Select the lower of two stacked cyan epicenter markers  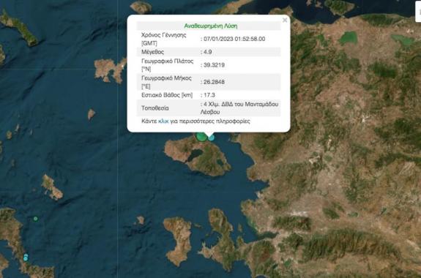(25, 259)
